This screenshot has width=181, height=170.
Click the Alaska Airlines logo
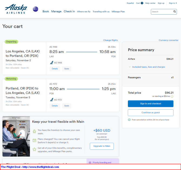(x=16, y=9)
